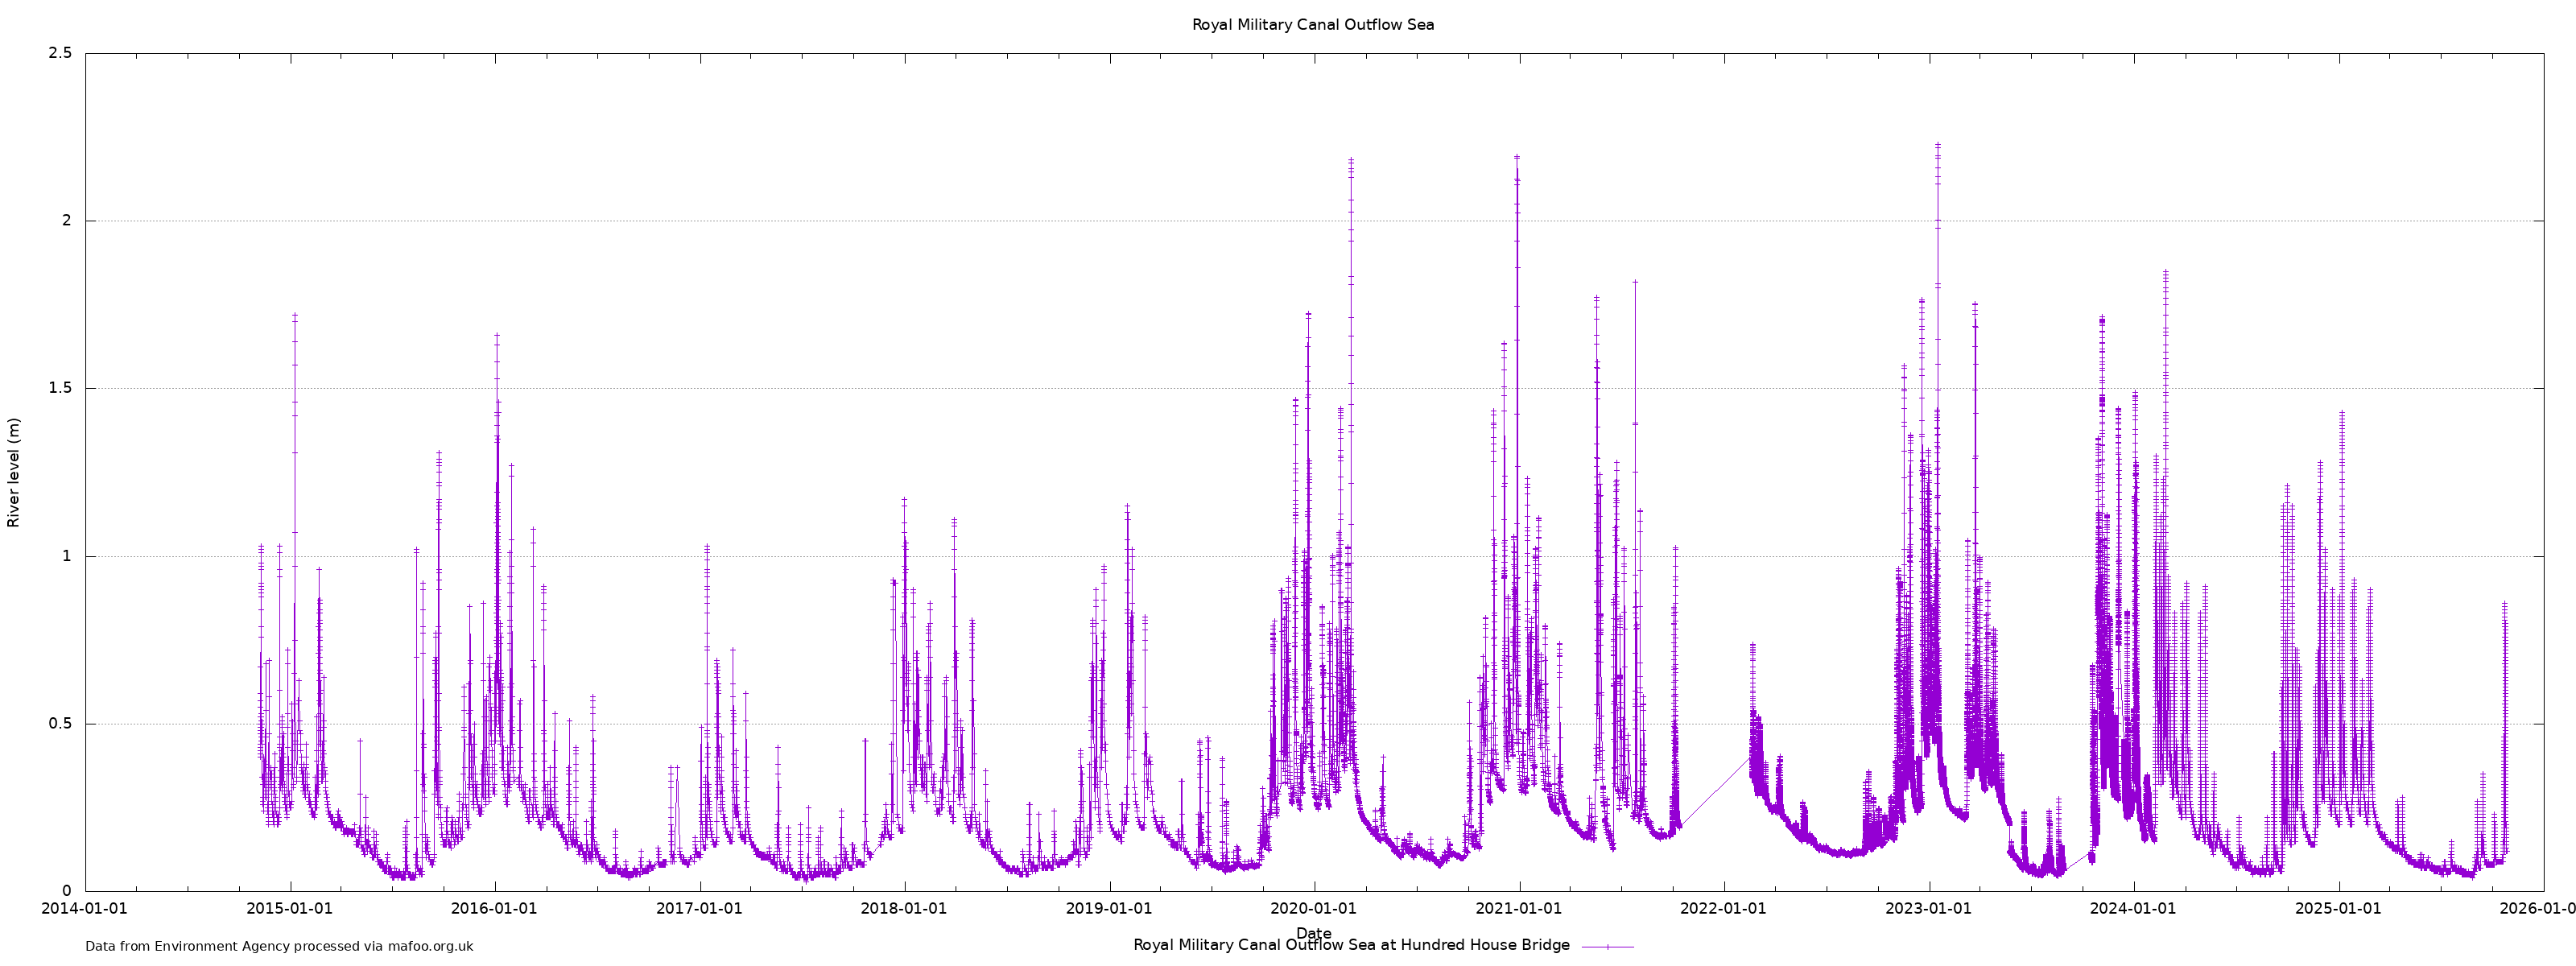
Task: Click the 2025-01-01 date tick label
Action: (x=2339, y=909)
